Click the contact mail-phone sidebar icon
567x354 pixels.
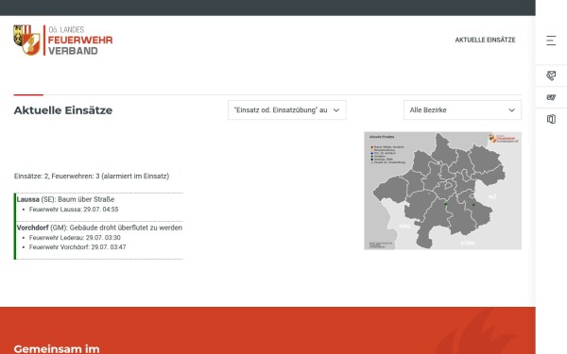point(551,76)
